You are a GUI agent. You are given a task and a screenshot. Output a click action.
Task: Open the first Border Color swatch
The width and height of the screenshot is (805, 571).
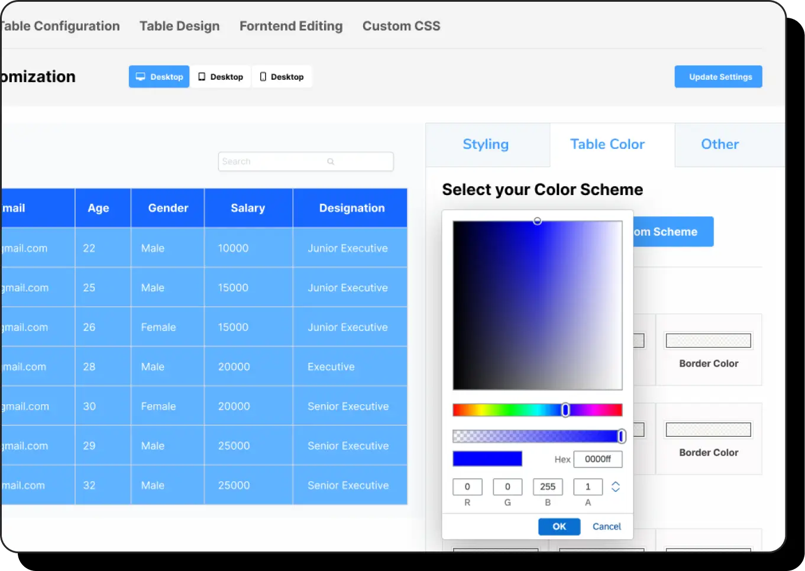[708, 340]
